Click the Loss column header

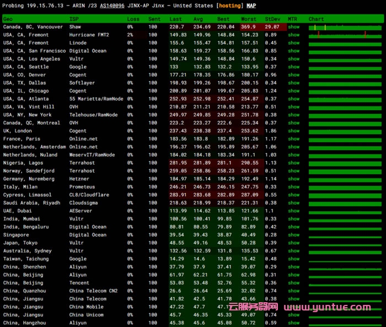133,19
